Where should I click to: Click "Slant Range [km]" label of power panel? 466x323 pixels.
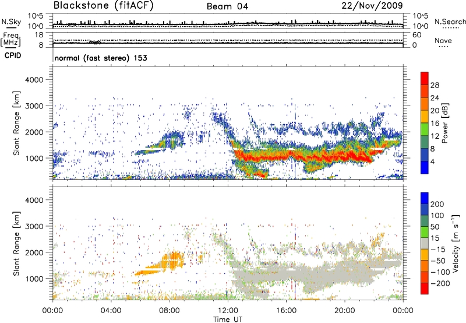[16, 123]
